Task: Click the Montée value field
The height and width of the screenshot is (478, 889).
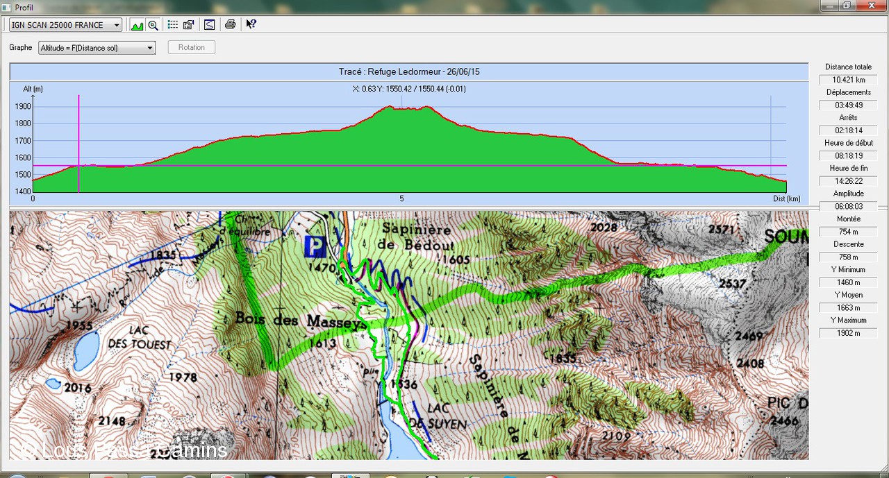Action: tap(848, 232)
